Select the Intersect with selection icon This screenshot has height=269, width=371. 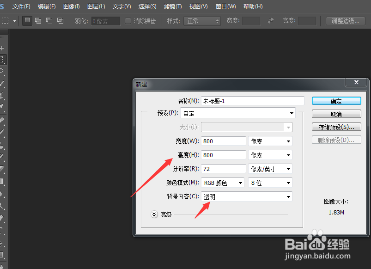click(60, 20)
